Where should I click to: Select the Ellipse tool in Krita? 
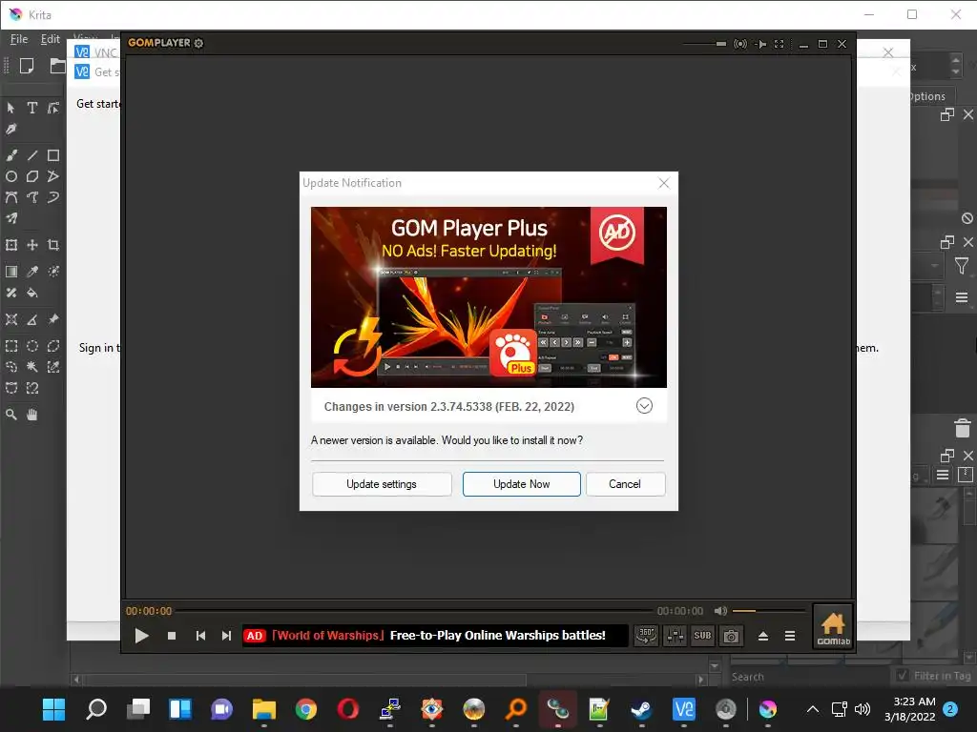click(x=11, y=176)
